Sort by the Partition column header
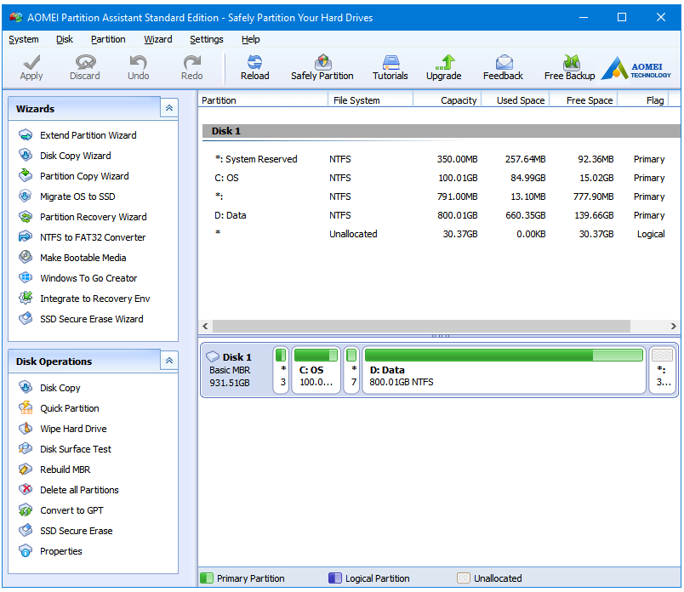Screen dimensions: 684x592 (263, 100)
